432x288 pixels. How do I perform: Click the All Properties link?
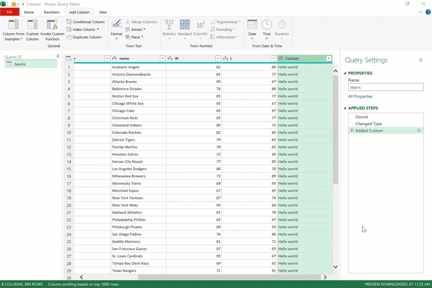[360, 97]
